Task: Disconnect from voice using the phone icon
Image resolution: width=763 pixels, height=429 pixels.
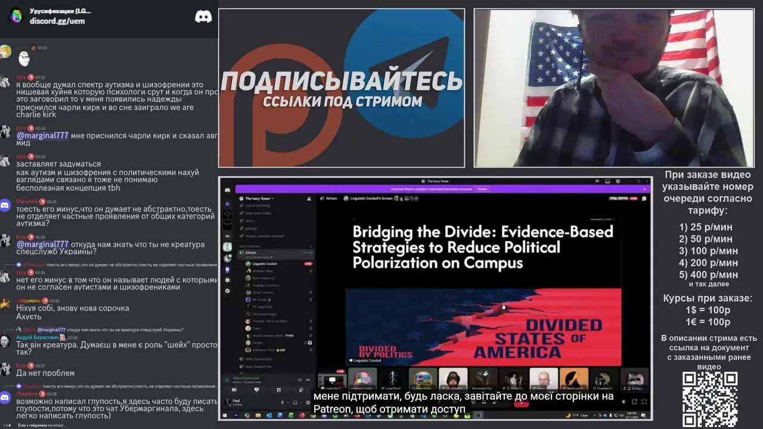Action: (x=308, y=380)
